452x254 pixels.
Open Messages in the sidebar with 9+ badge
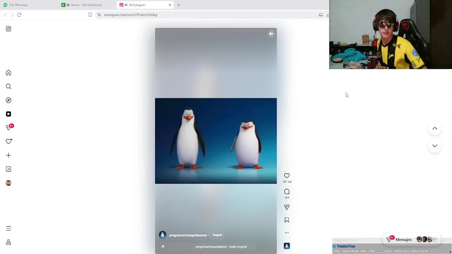click(x=8, y=127)
